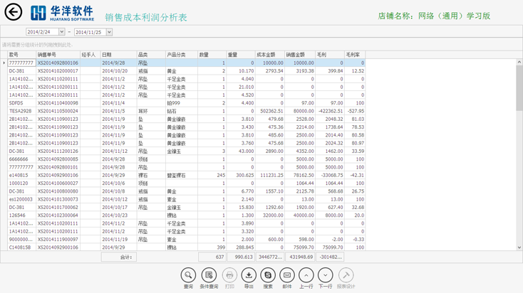The width and height of the screenshot is (523, 293).
Task: Click the total weight 990.613 summary cell
Action: [241, 257]
